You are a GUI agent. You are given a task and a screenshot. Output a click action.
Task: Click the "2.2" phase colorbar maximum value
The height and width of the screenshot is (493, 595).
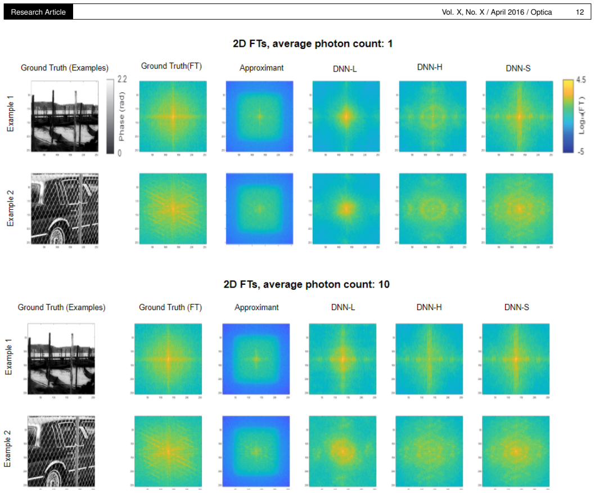coord(122,79)
